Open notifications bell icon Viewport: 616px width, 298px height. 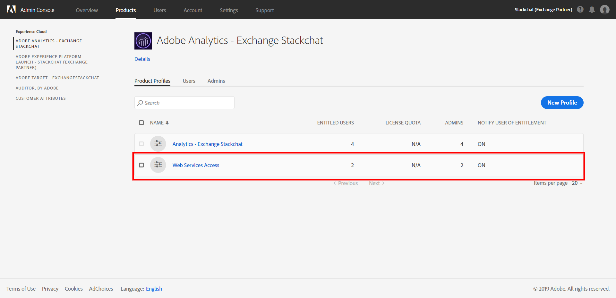pos(592,10)
